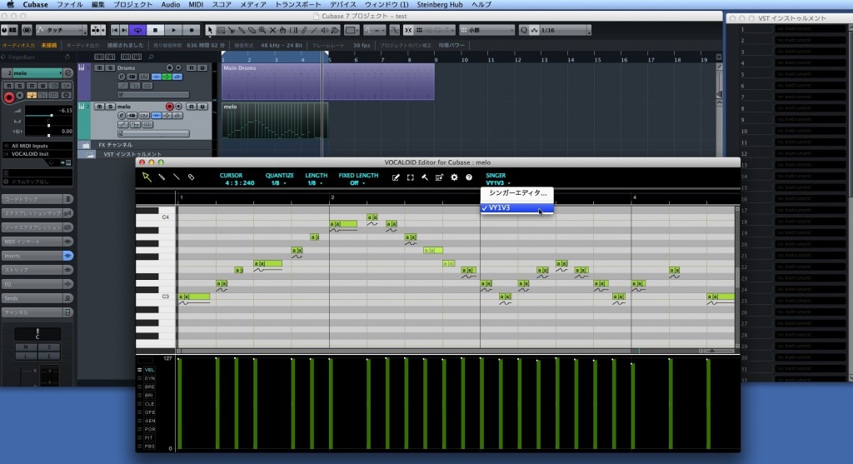Image resolution: width=853 pixels, height=464 pixels.
Task: Choose シンガーエディタ... from singer menu
Action: pos(516,193)
